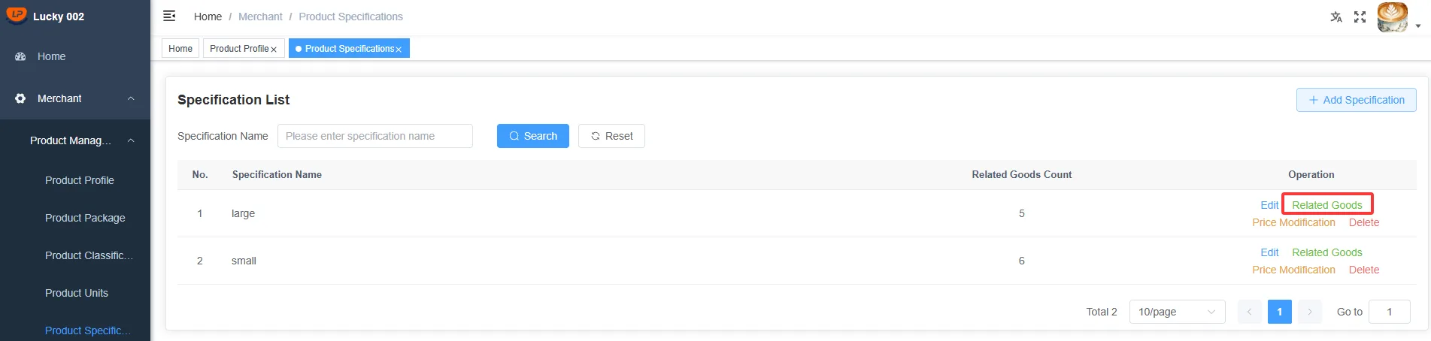Collapse the Product Management submenu

pyautogui.click(x=131, y=140)
